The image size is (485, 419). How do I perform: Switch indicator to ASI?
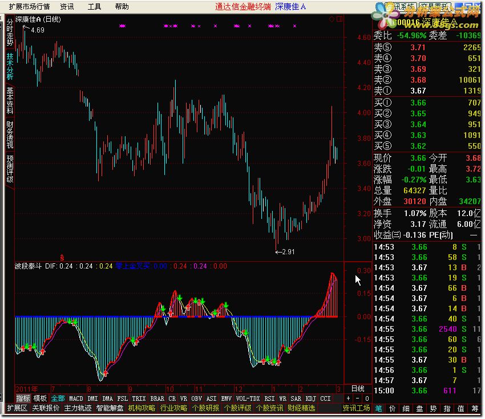point(212,398)
